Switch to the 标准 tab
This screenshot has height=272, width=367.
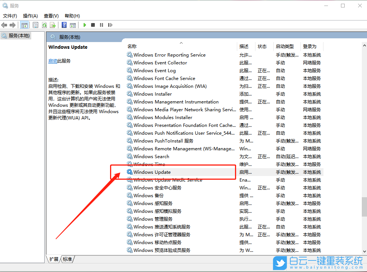[67, 259]
